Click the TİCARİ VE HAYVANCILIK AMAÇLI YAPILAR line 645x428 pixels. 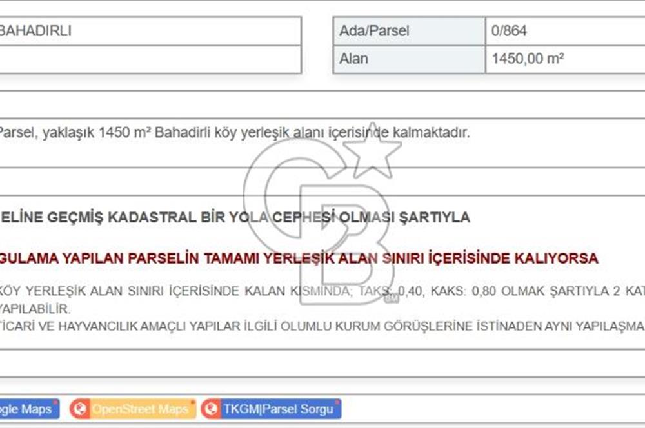(322, 326)
